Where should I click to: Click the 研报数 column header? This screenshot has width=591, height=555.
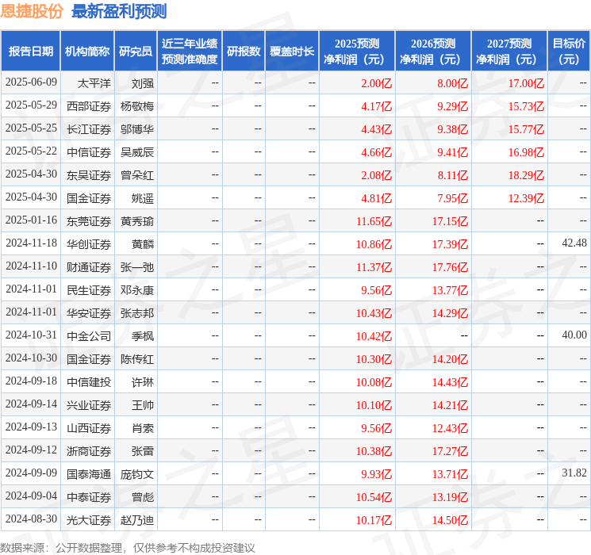click(x=244, y=52)
